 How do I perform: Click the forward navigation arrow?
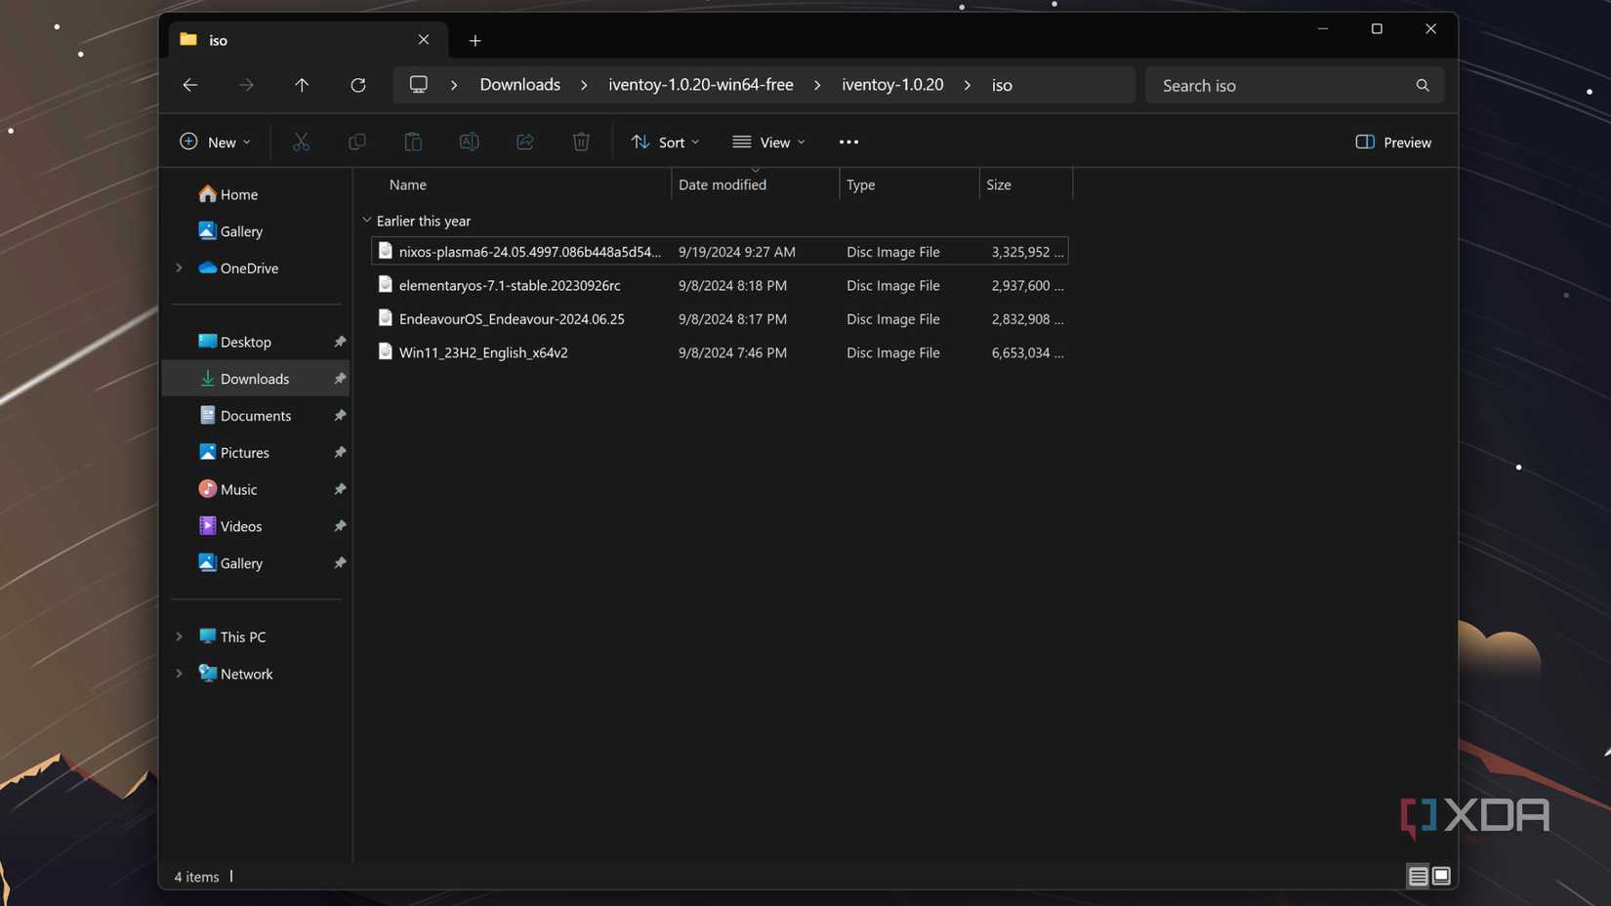(x=246, y=85)
